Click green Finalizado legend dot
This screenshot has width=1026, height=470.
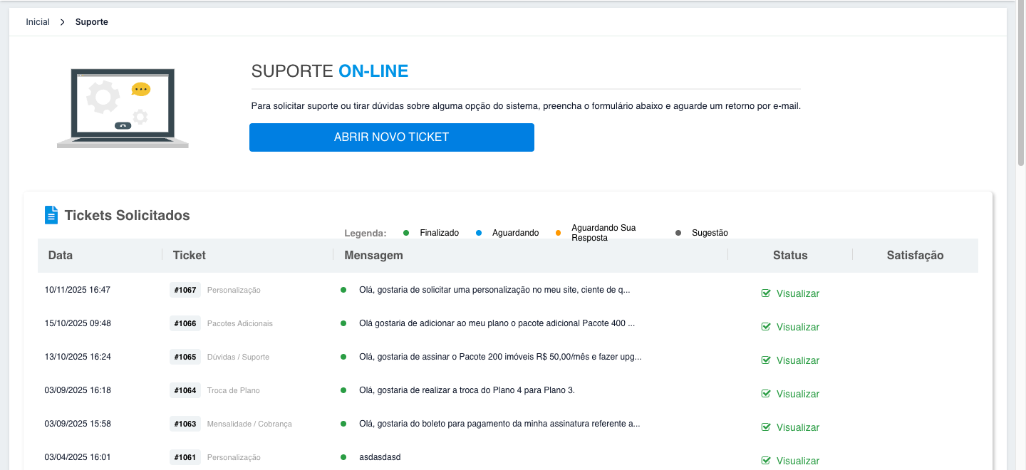tap(406, 233)
